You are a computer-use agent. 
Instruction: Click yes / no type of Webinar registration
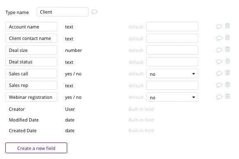[x=73, y=97]
